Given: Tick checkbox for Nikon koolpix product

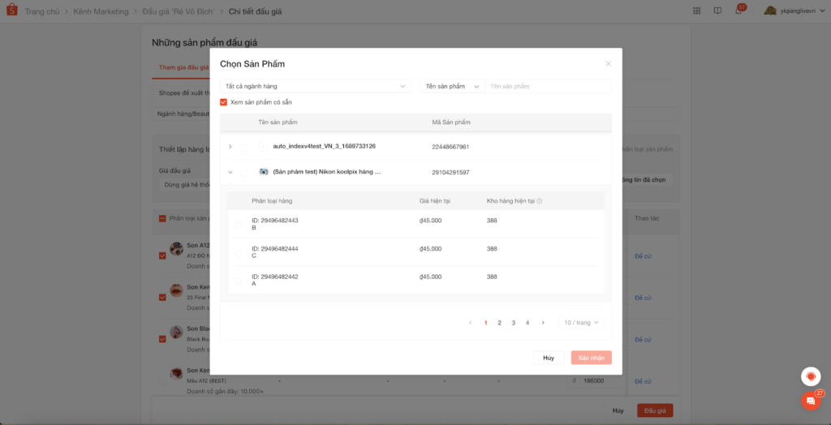Looking at the screenshot, I should (x=244, y=172).
